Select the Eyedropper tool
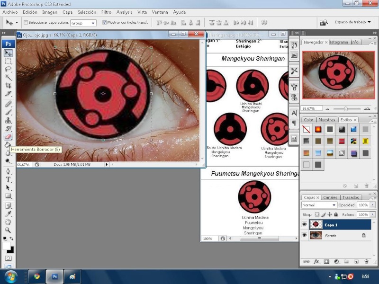The image size is (379, 284). tap(9, 214)
